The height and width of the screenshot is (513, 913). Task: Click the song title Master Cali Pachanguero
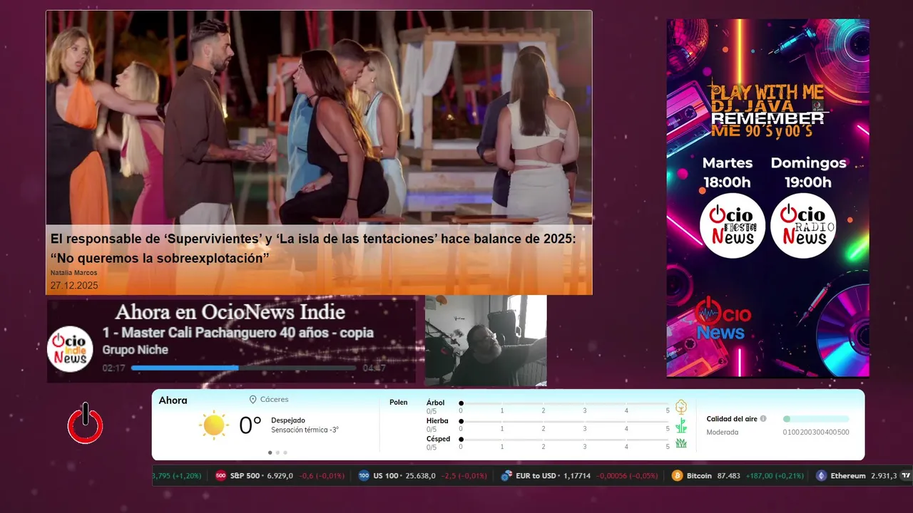click(x=238, y=333)
